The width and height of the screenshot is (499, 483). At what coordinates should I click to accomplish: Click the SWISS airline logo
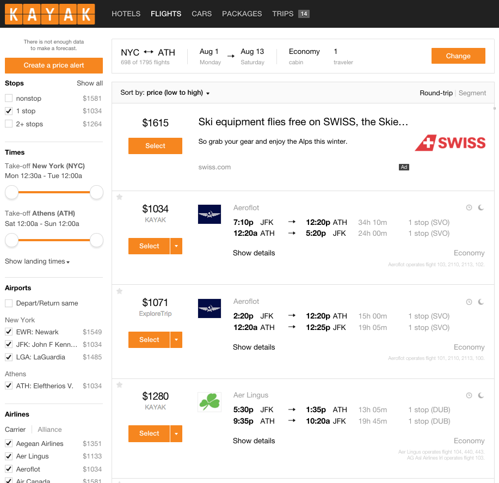(450, 143)
